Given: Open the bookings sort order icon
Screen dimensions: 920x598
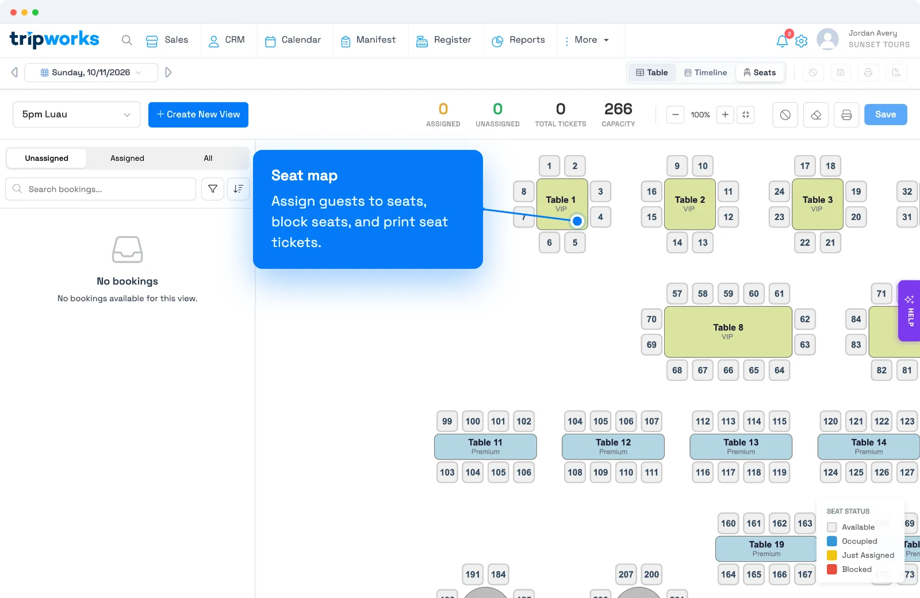Looking at the screenshot, I should (x=238, y=189).
